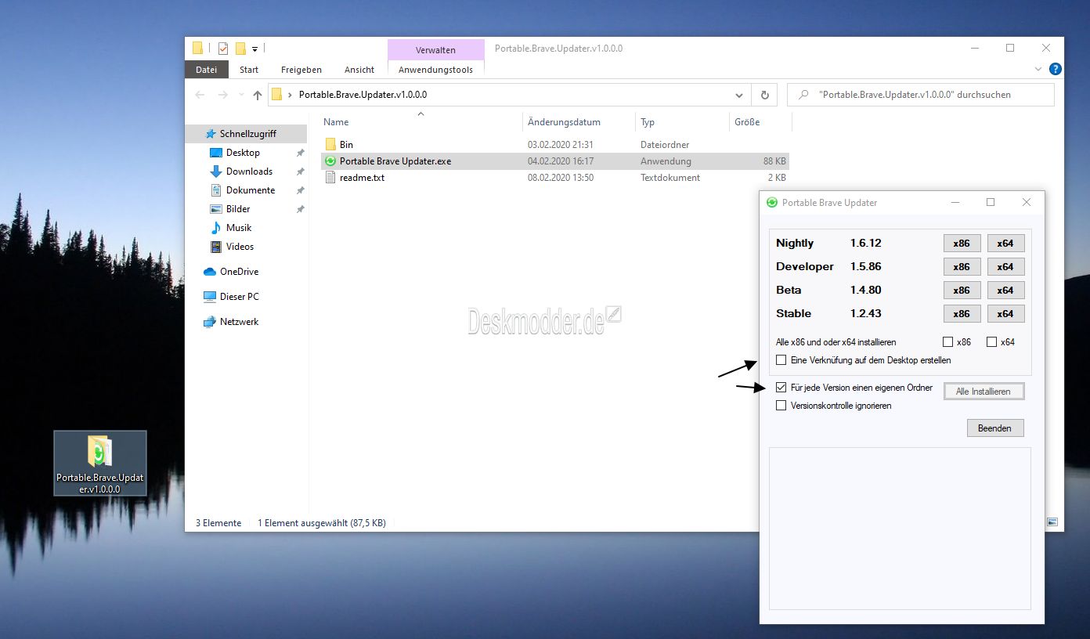
Task: Go up one folder level arrow
Action: (258, 95)
